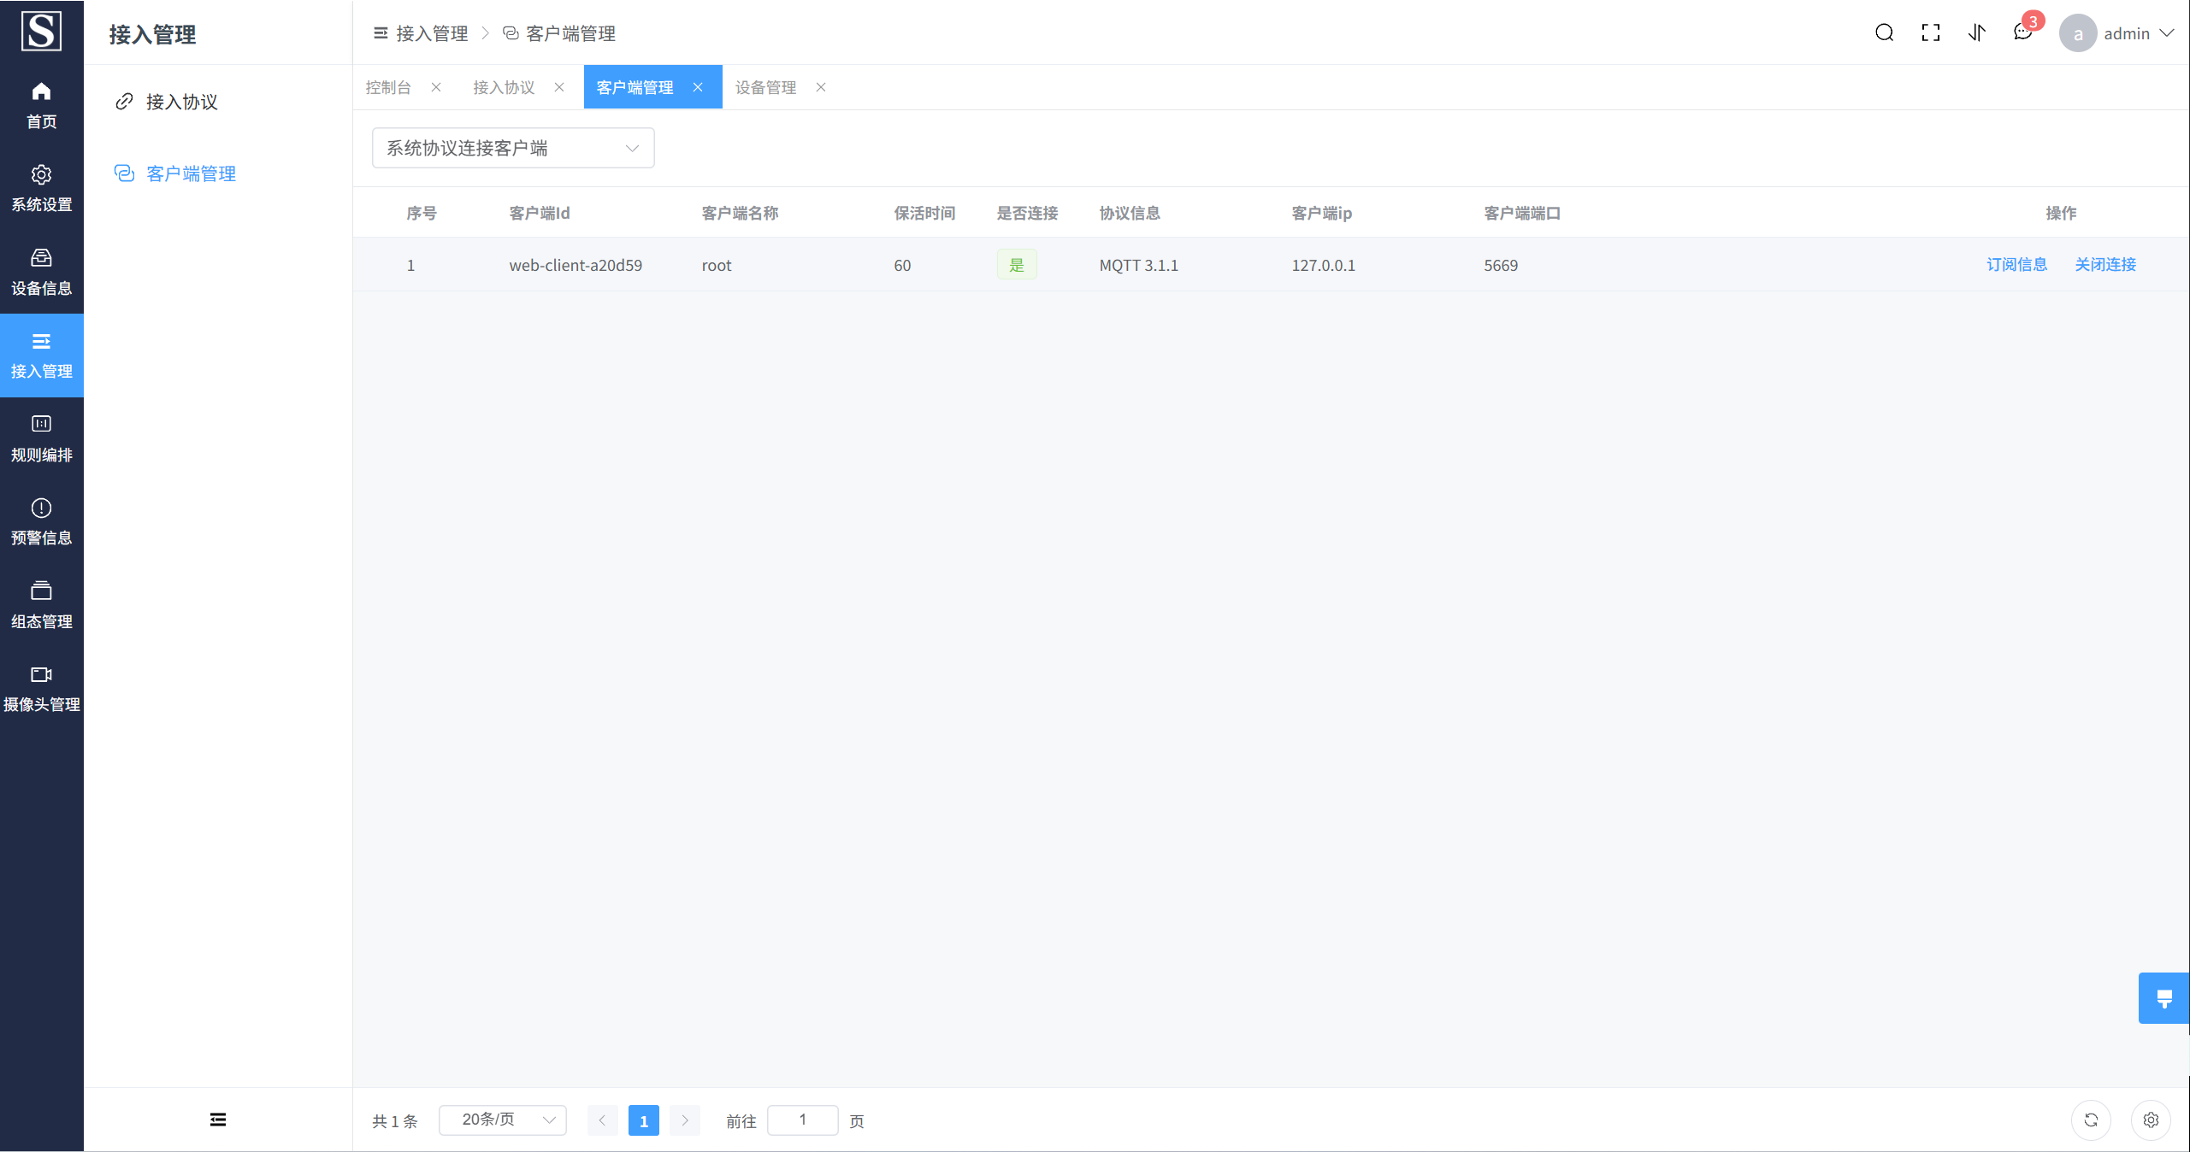Screen dimensions: 2190x1152
Task: Switch to the 设备管理 tab
Action: pyautogui.click(x=765, y=87)
